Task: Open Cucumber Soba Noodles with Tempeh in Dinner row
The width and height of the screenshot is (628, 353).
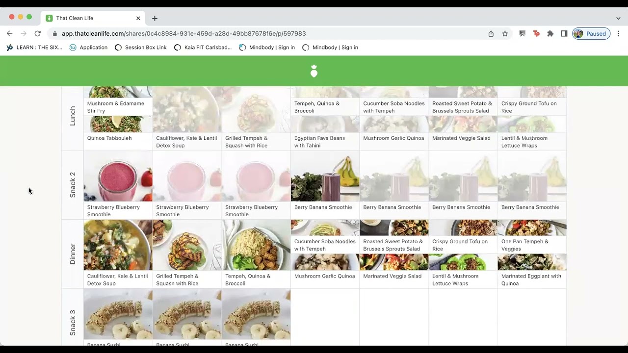Action: tap(325, 236)
